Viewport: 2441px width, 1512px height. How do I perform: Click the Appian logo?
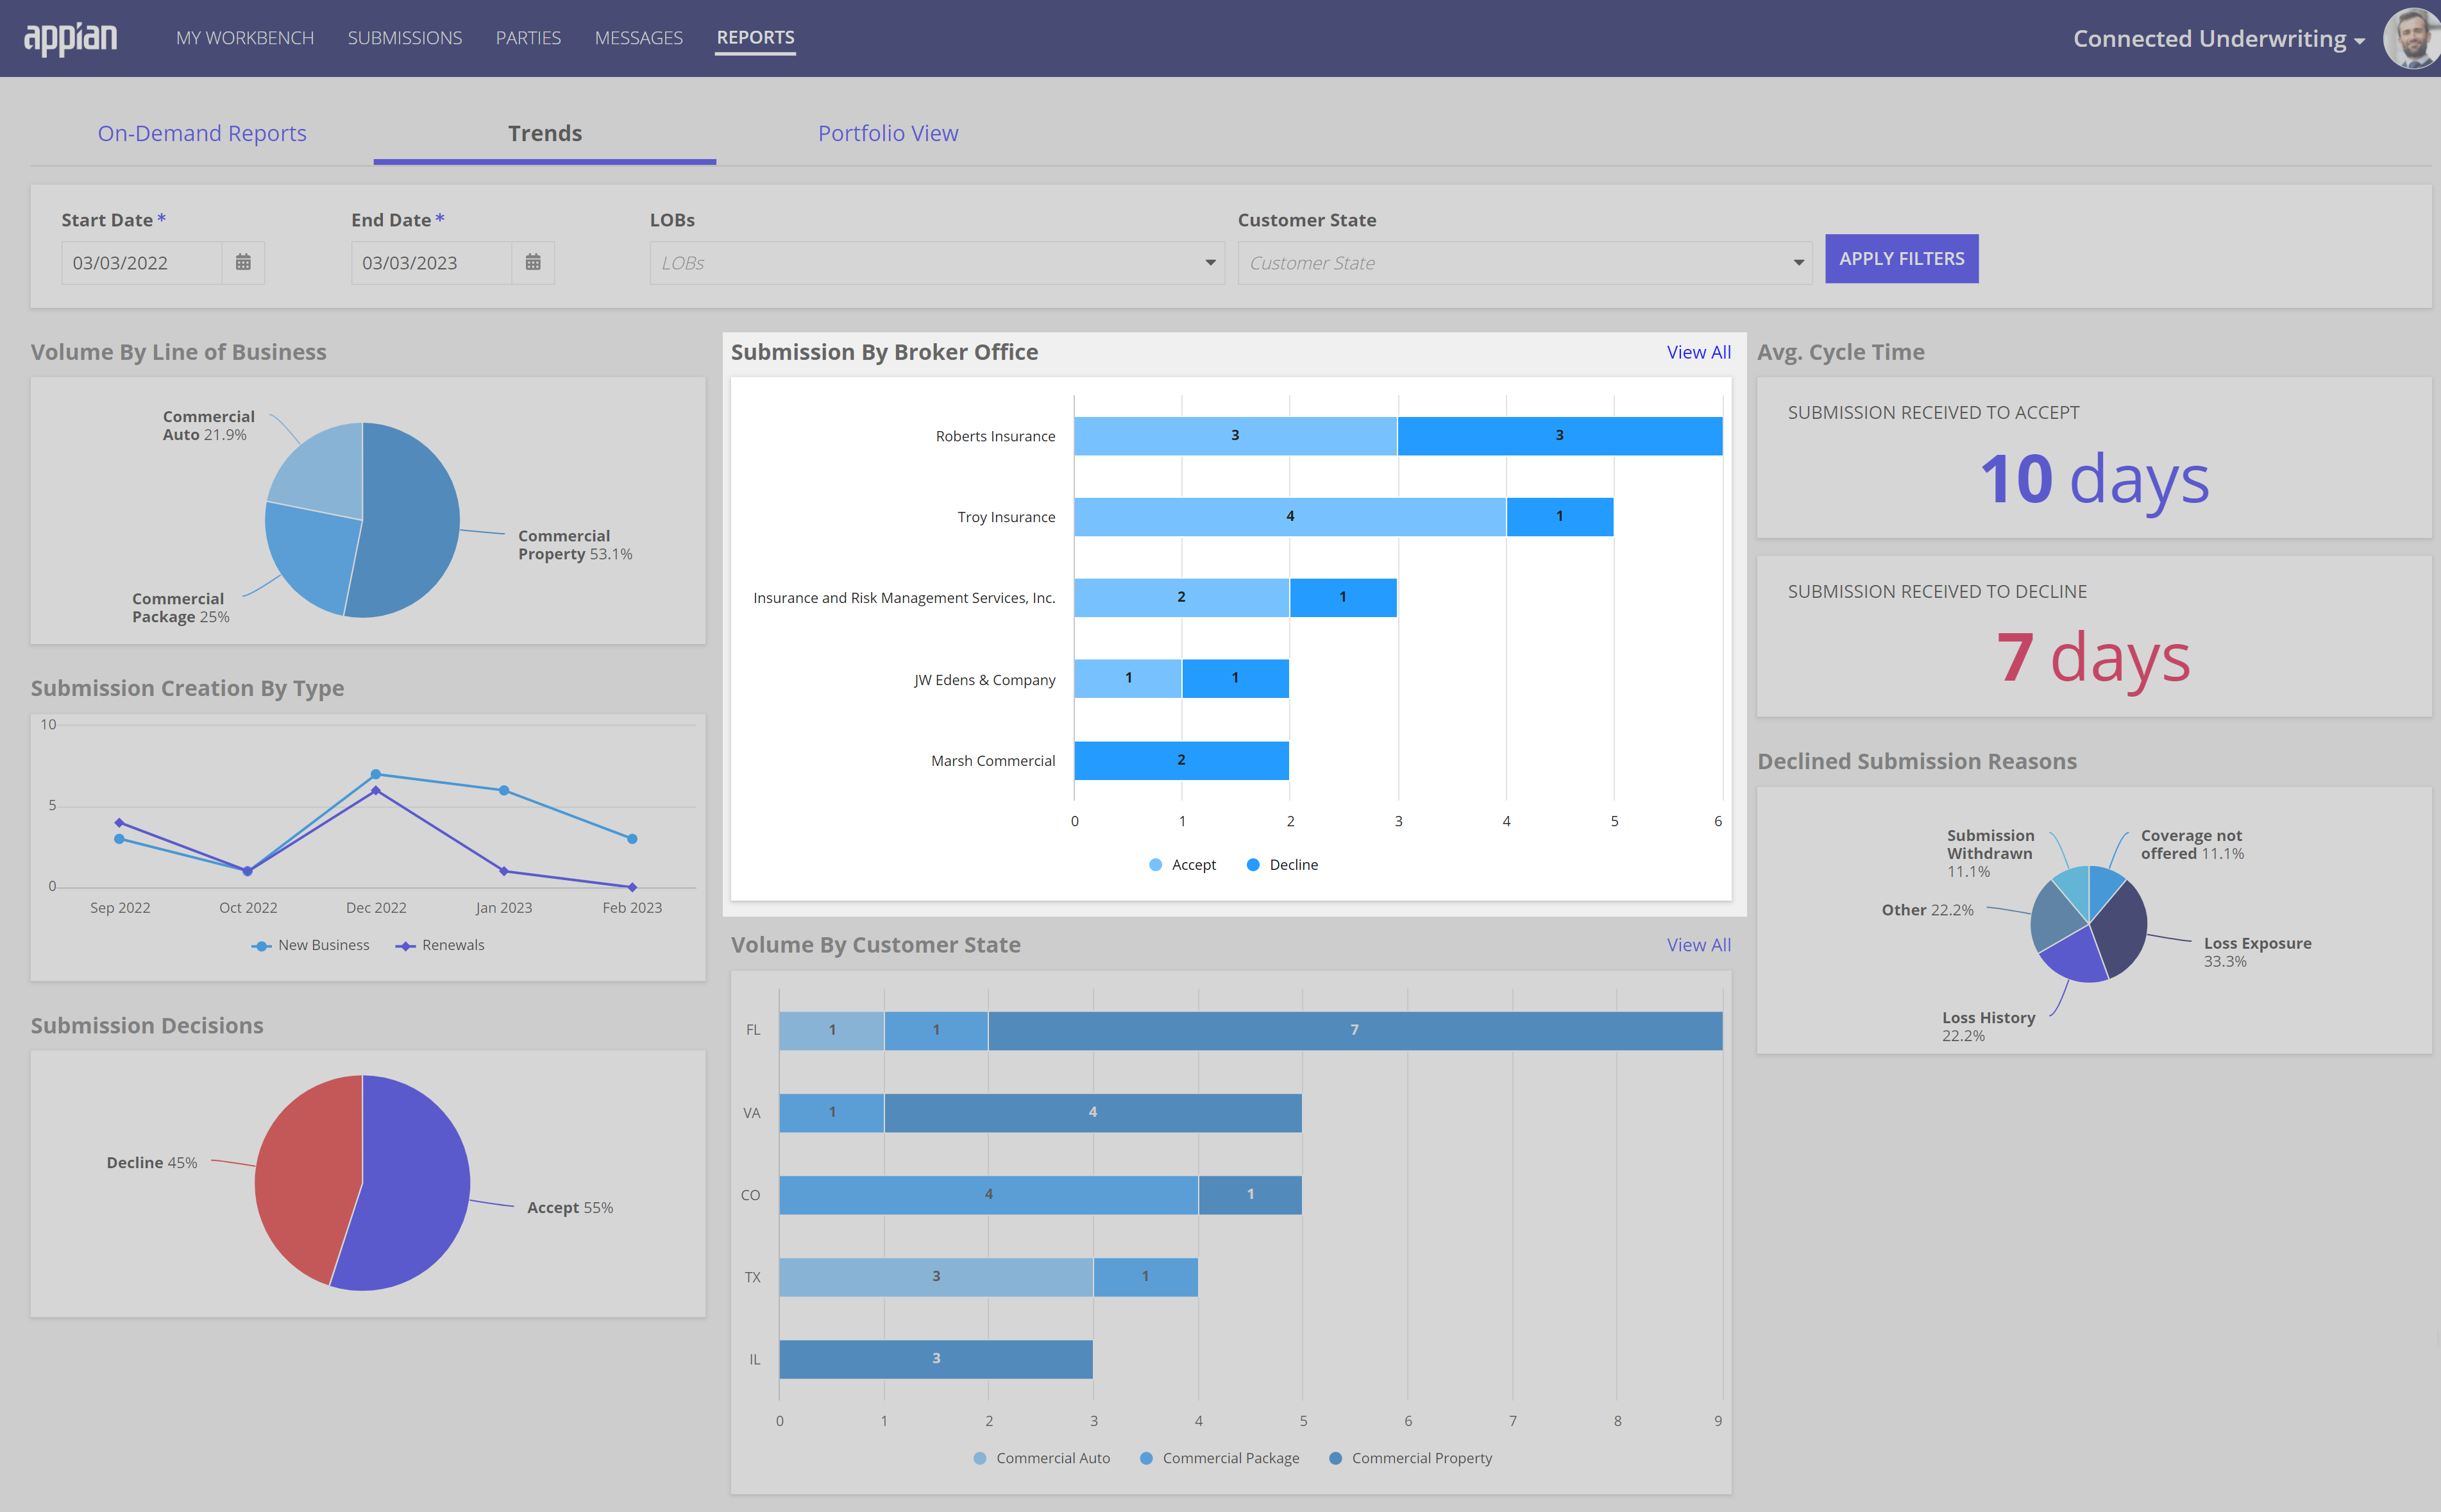(x=70, y=38)
